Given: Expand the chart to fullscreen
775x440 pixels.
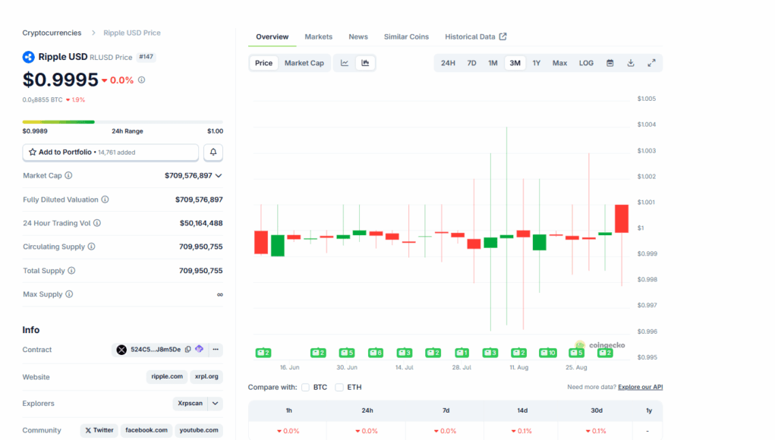Looking at the screenshot, I should (x=651, y=63).
